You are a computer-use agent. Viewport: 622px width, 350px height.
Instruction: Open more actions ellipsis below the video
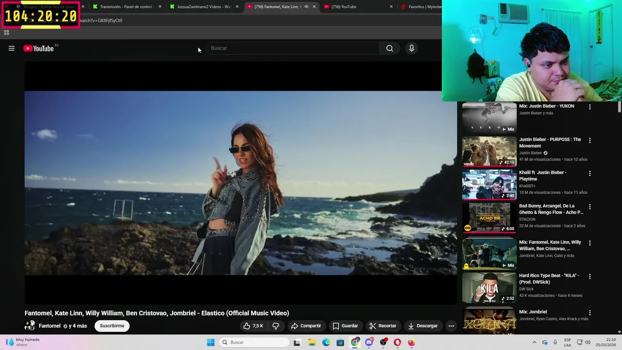[451, 326]
